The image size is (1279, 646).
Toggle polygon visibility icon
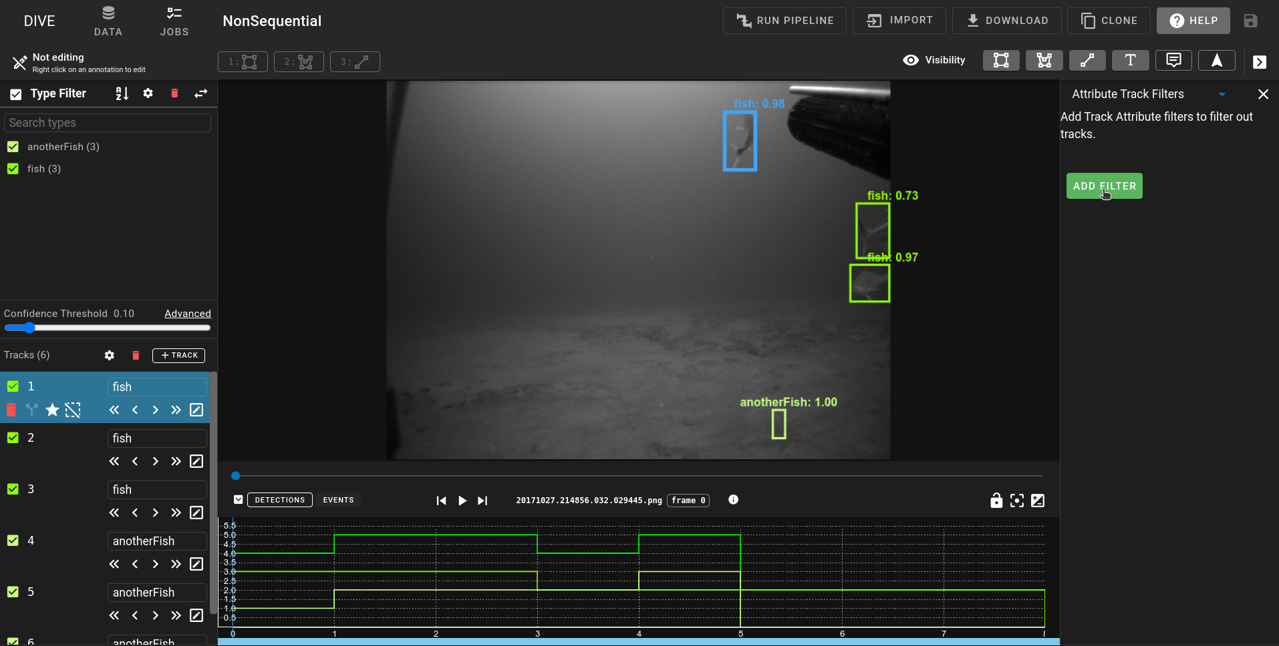(x=1044, y=60)
